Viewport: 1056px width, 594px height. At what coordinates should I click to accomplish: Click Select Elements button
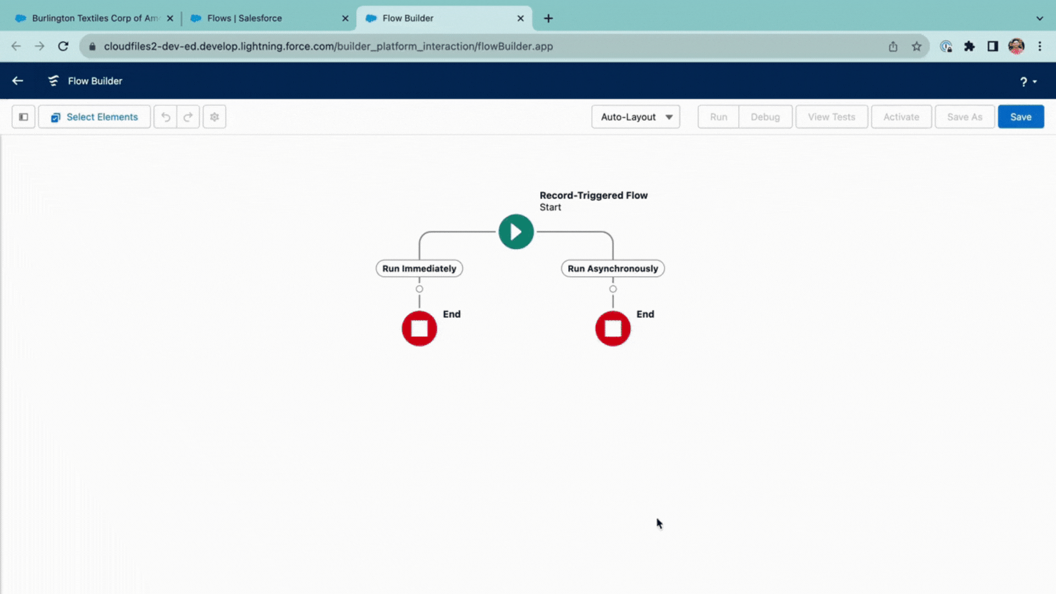pyautogui.click(x=94, y=117)
